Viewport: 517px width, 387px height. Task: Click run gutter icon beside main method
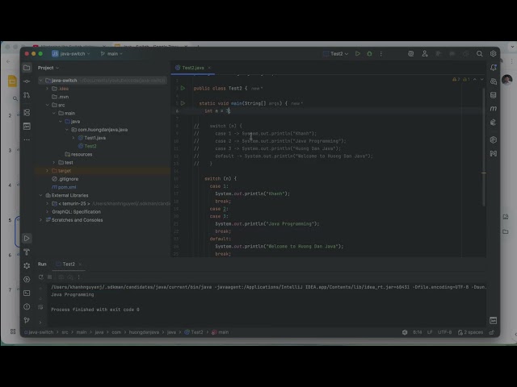click(x=183, y=103)
